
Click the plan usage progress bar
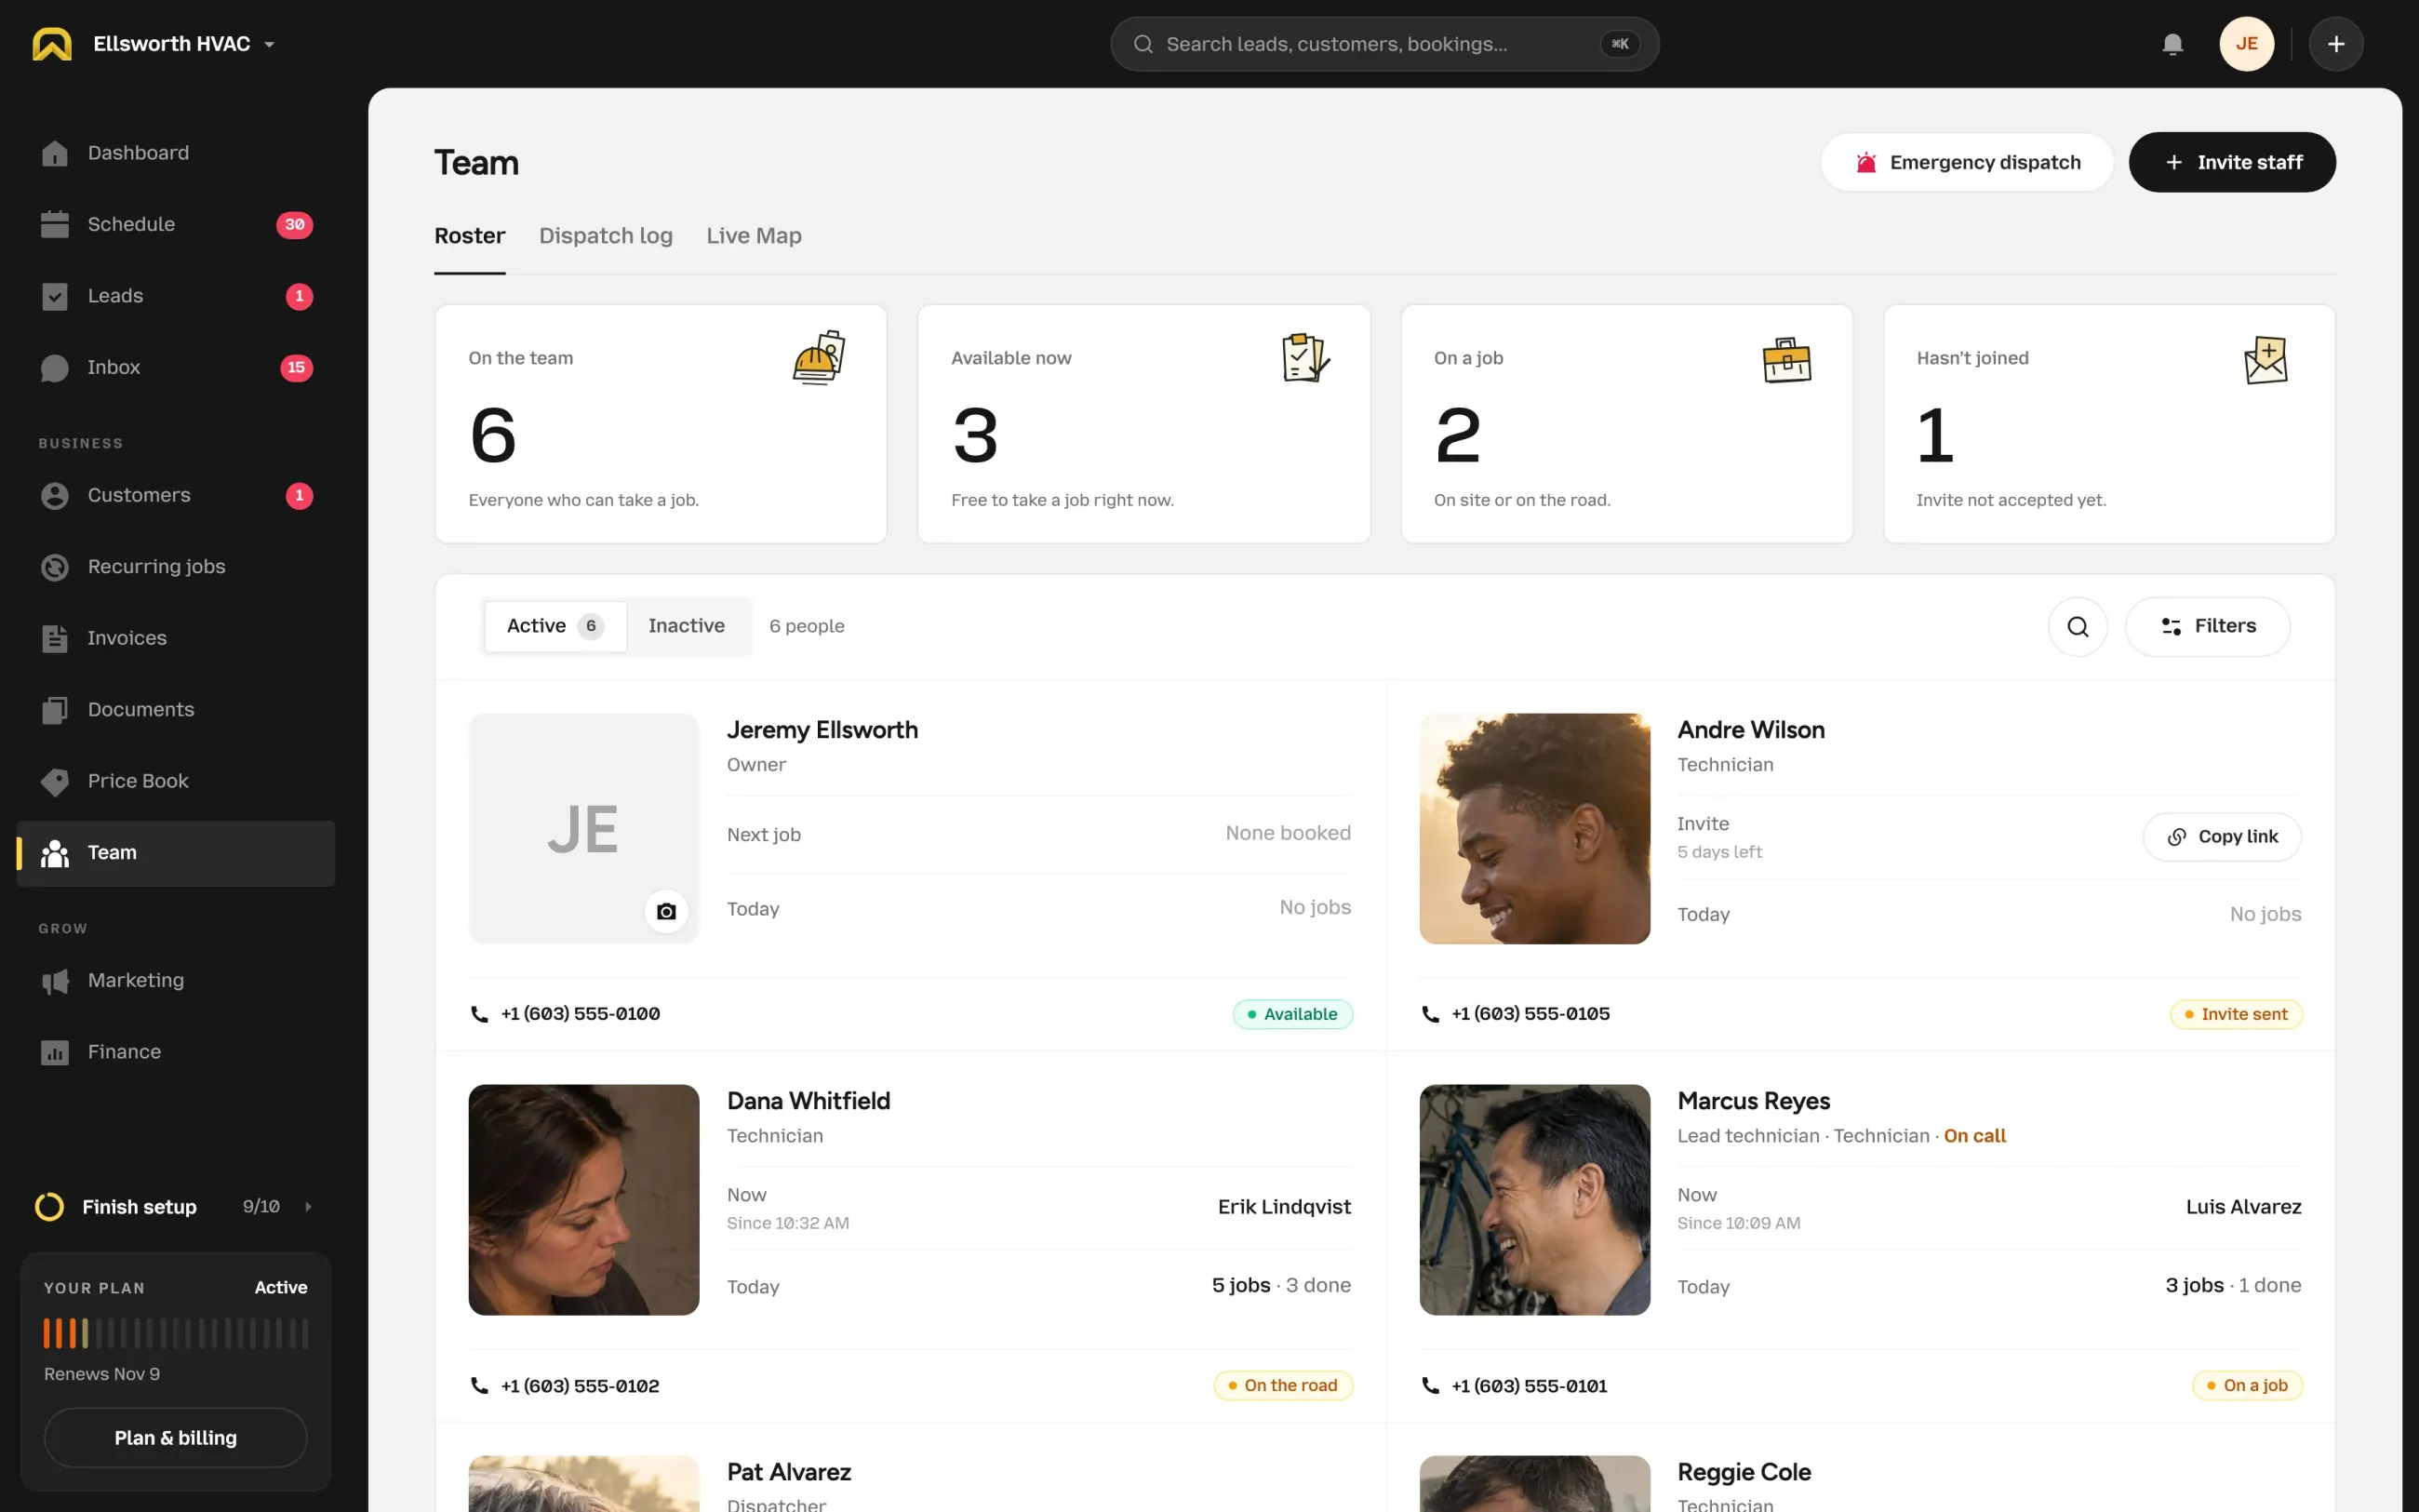click(176, 1333)
